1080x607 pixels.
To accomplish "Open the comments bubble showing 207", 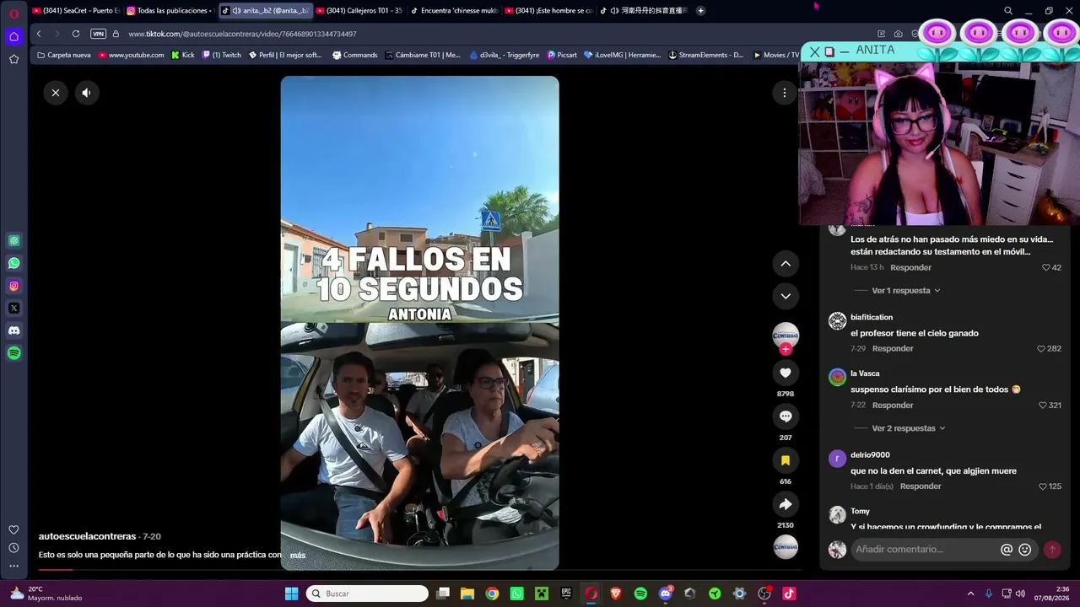I will 786,416.
